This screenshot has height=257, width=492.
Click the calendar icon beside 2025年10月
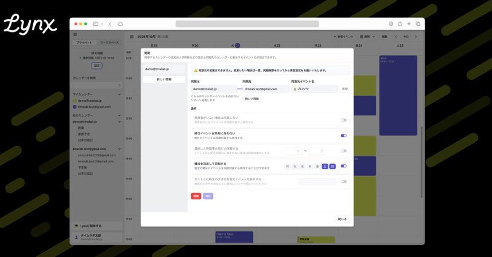point(132,37)
